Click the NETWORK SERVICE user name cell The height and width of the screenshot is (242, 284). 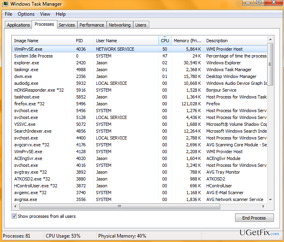coord(115,49)
